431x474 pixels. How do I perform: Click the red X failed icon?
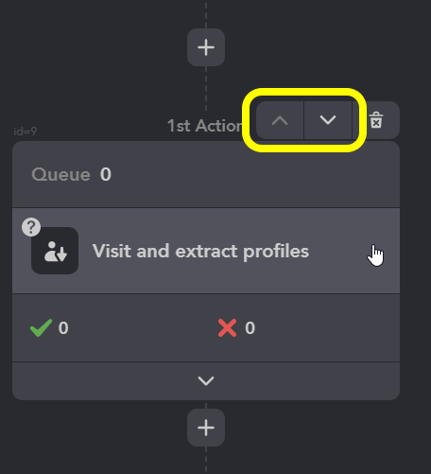point(227,328)
